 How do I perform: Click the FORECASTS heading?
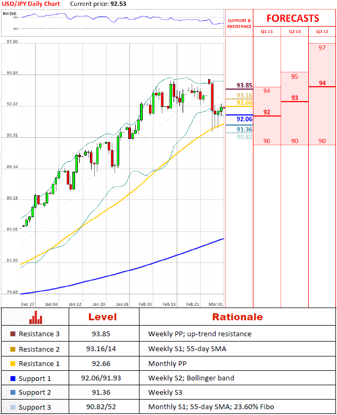tap(293, 18)
